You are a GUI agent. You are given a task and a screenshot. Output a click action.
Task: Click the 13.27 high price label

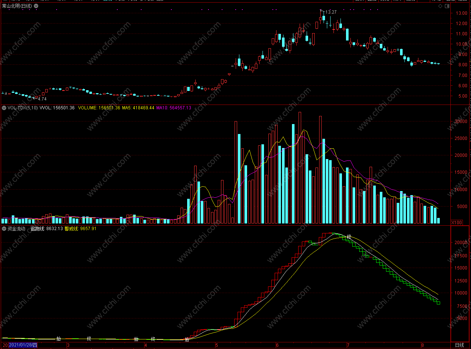(331, 12)
